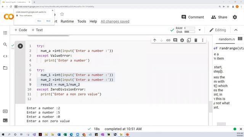The width and height of the screenshot is (244, 137).
Task: Click the Share button
Action: tap(219, 17)
